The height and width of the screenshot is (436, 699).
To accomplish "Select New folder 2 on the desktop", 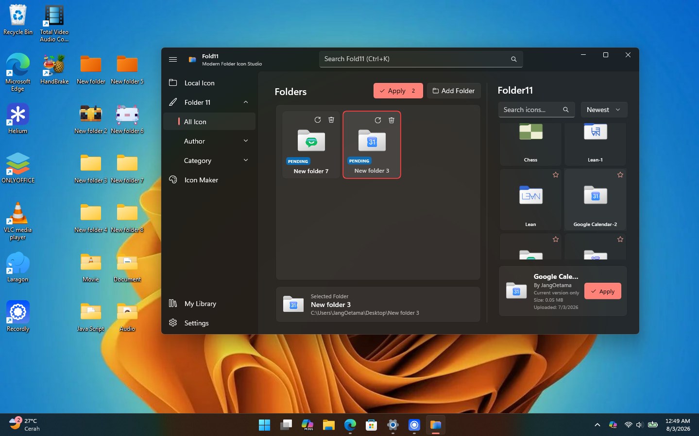I will pos(90,118).
